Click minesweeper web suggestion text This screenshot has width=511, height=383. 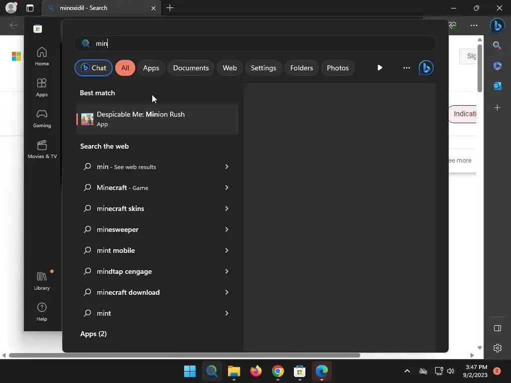[118, 229]
